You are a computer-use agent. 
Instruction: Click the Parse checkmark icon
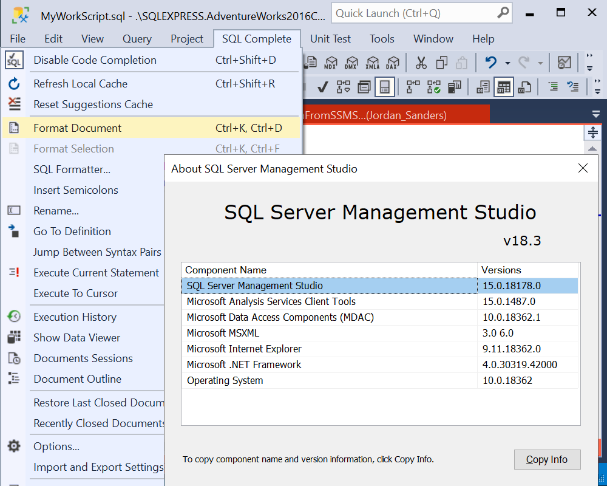click(x=322, y=87)
